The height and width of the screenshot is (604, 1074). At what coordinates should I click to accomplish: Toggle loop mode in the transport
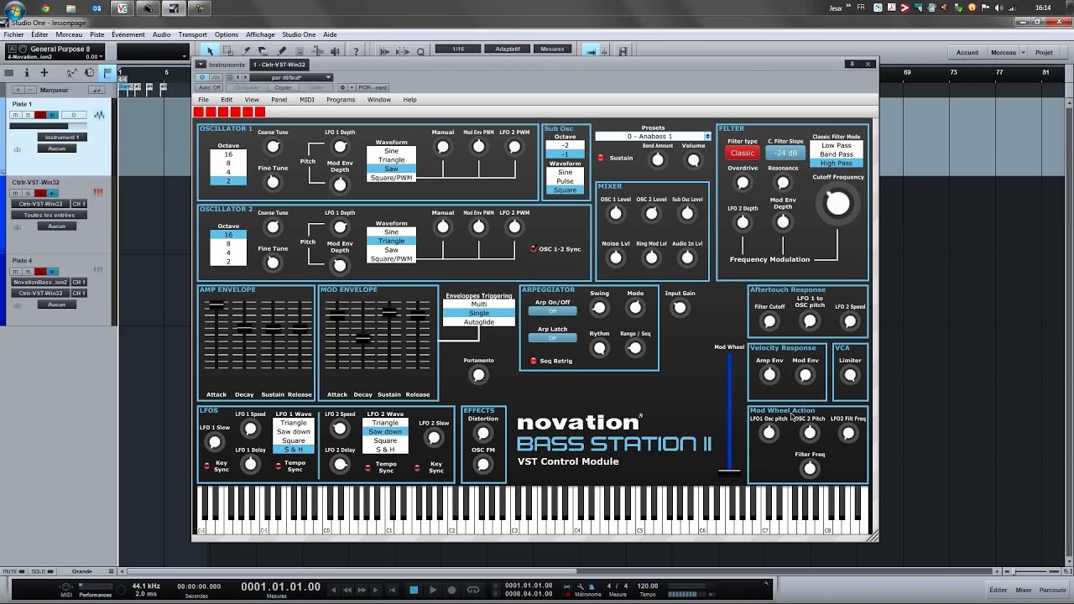pos(472,590)
